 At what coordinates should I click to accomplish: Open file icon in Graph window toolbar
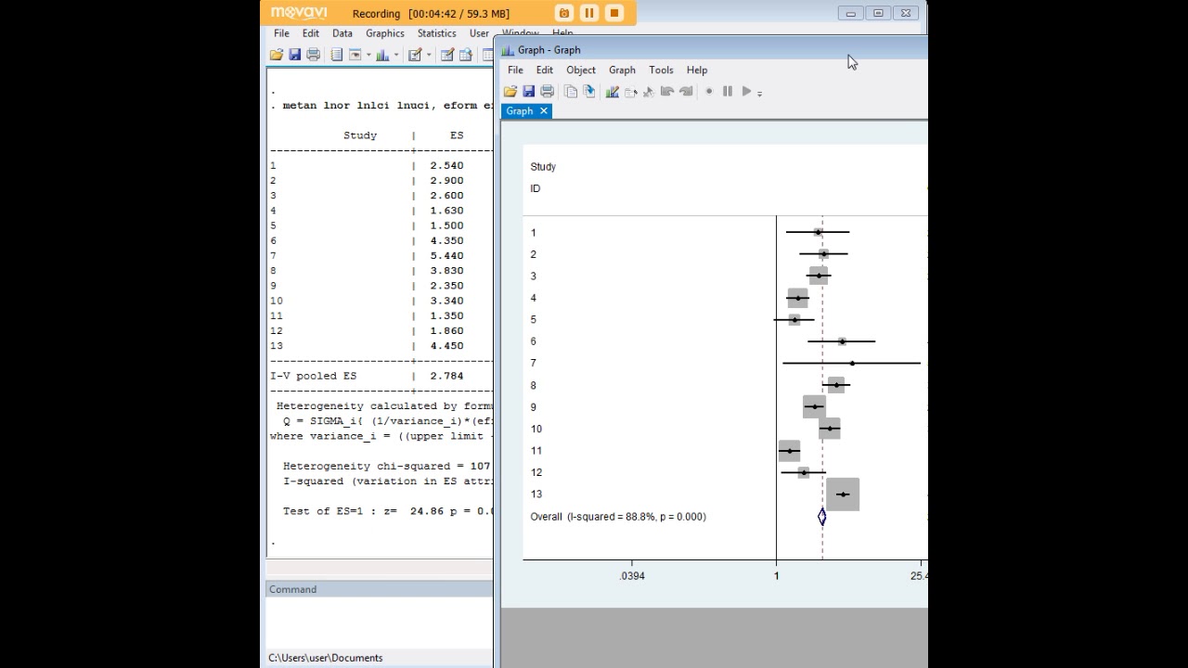click(510, 91)
